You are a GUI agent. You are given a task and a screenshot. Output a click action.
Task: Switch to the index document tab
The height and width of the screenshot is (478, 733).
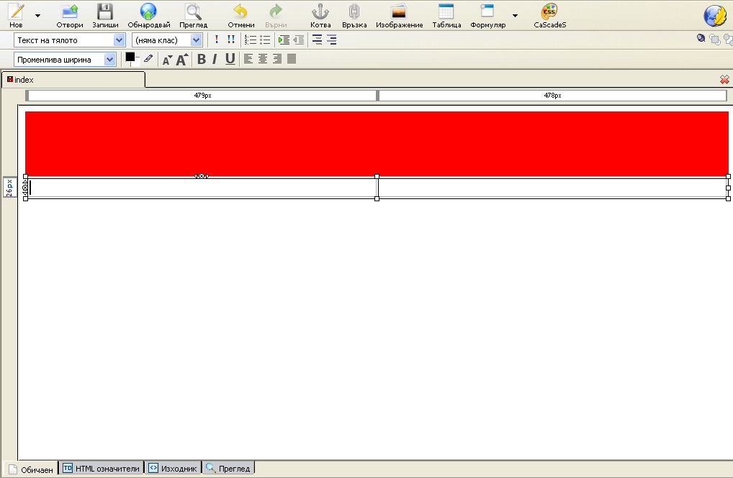[73, 80]
